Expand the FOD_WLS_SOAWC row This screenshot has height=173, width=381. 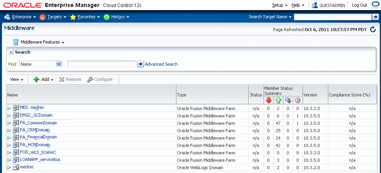tap(9, 153)
